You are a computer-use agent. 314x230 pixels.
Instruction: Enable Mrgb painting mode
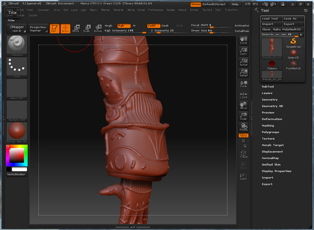click(108, 26)
